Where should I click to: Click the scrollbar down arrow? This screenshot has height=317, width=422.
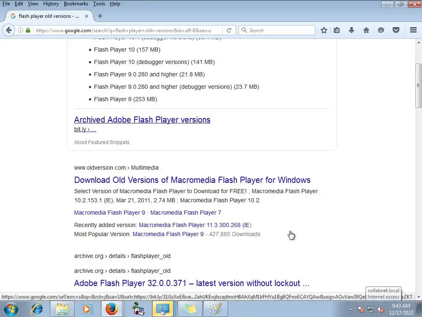[419, 297]
